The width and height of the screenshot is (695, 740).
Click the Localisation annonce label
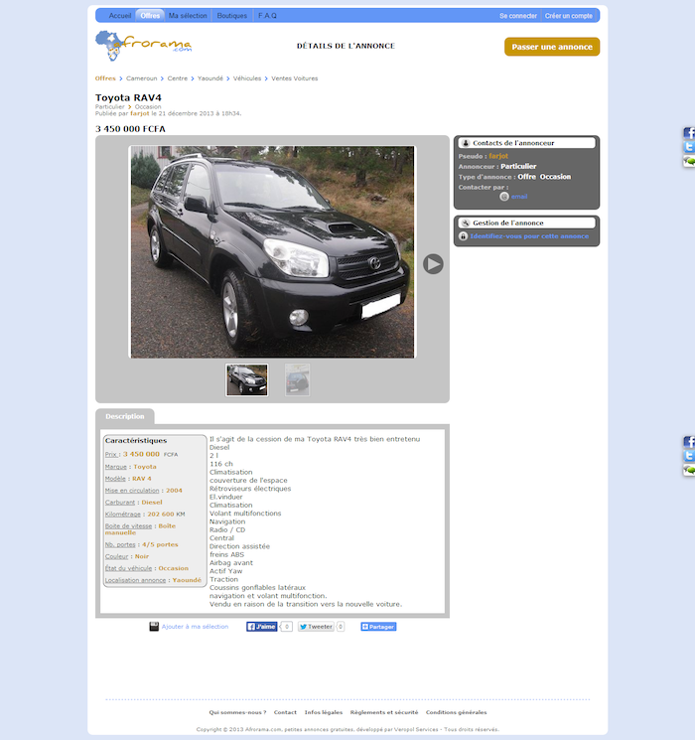tap(135, 580)
